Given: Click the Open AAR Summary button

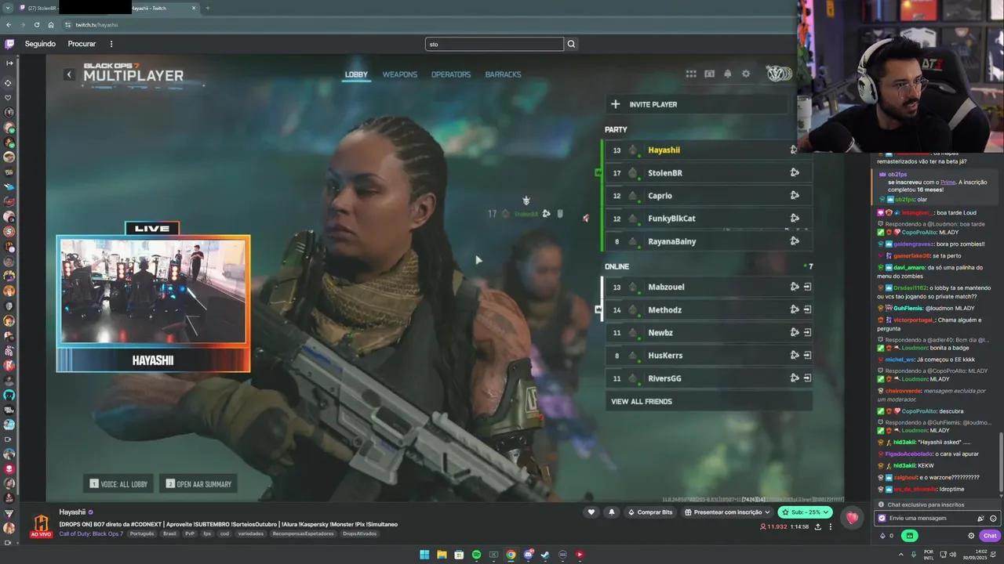Looking at the screenshot, I should [198, 484].
